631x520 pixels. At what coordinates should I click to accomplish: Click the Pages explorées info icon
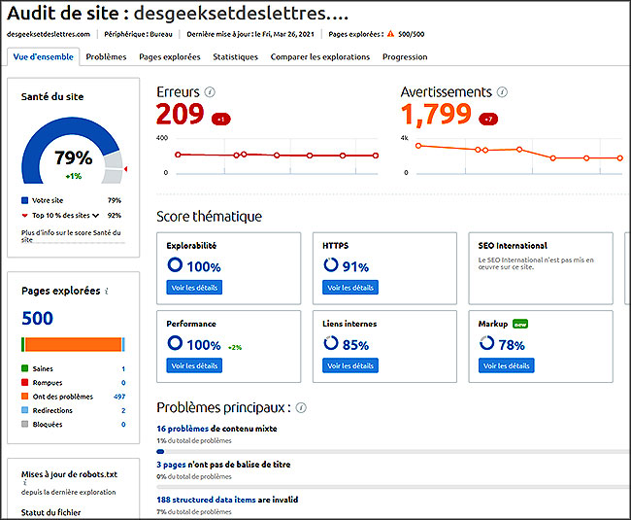pyautogui.click(x=106, y=291)
